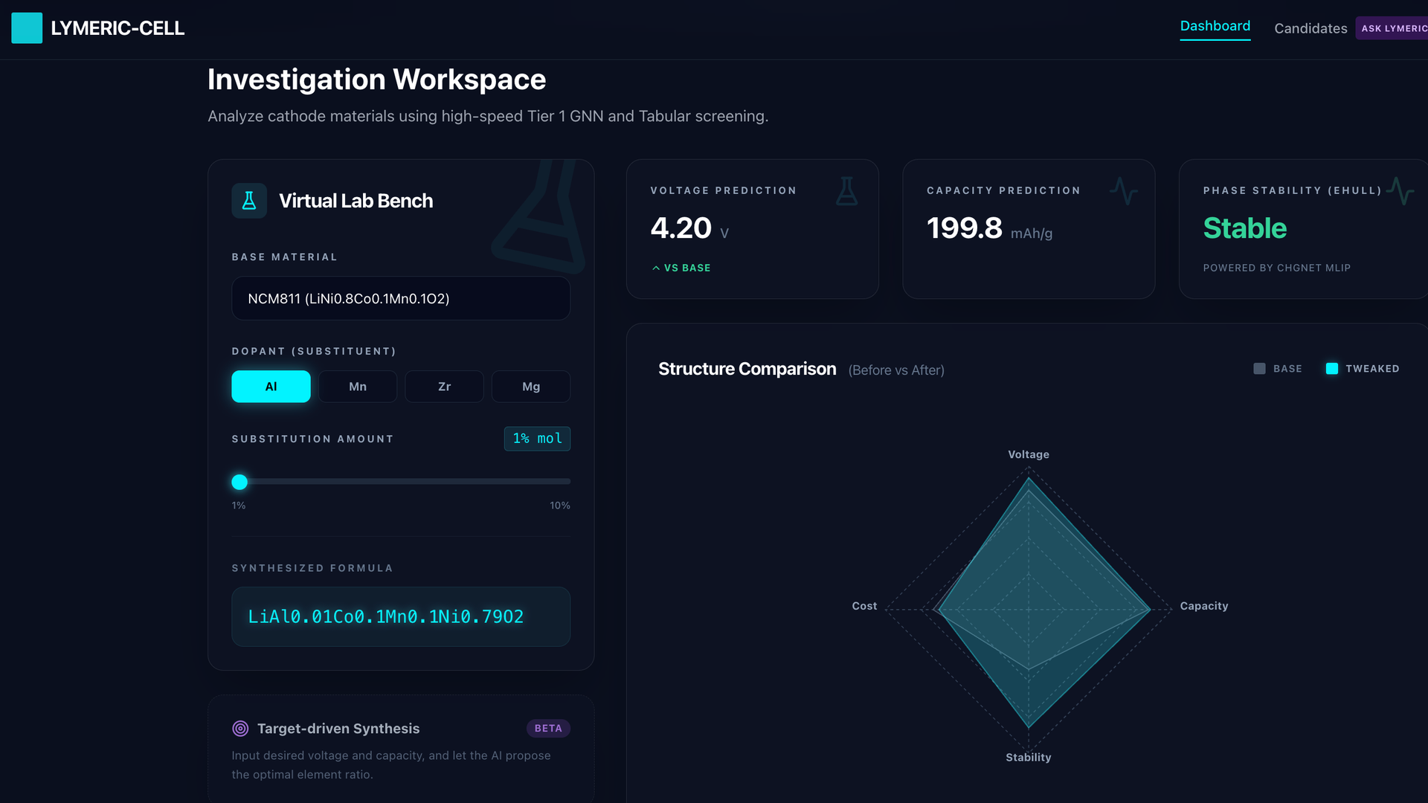This screenshot has height=803, width=1428.
Task: Click the synthesized formula LiAl0.01Co0.1Mn0.1Ni0.79O2 box
Action: [x=401, y=616]
